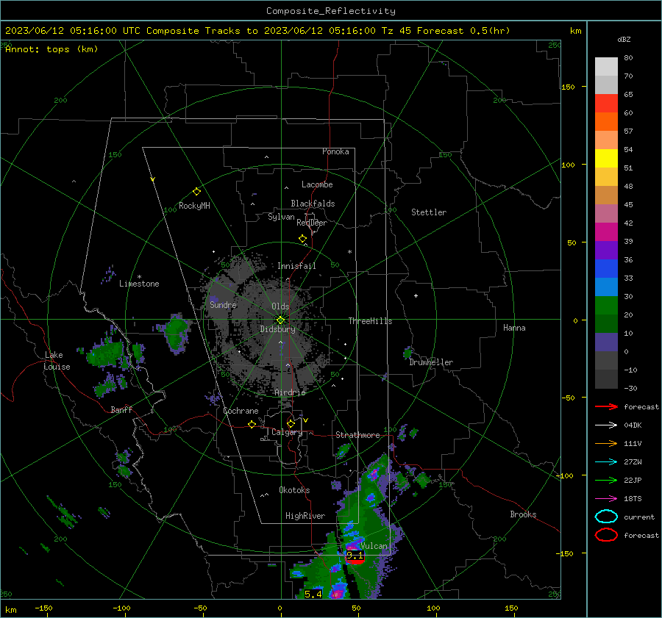662x618 pixels.
Task: Click the red forecast storm ellipse at Vulcan
Action: (355, 558)
